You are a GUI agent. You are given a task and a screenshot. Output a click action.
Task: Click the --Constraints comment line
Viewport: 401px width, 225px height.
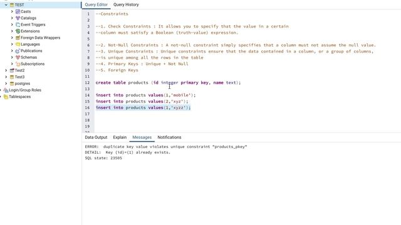112,14
